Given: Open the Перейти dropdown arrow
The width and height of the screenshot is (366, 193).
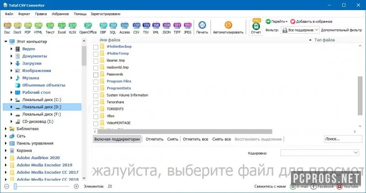Looking at the screenshot, I should 287,21.
